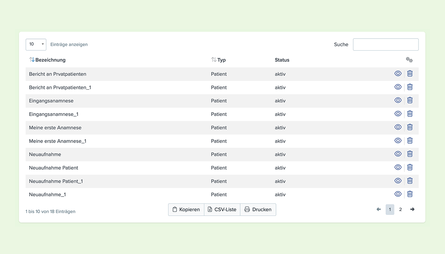
Task: View Bericht an Prvatpatienten with eye icon
Action: (x=398, y=74)
